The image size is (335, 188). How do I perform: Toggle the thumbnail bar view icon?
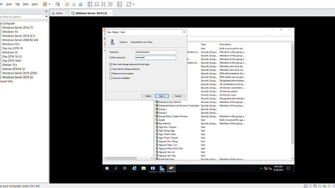(x=97, y=4)
